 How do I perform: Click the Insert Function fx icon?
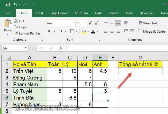click(61, 48)
